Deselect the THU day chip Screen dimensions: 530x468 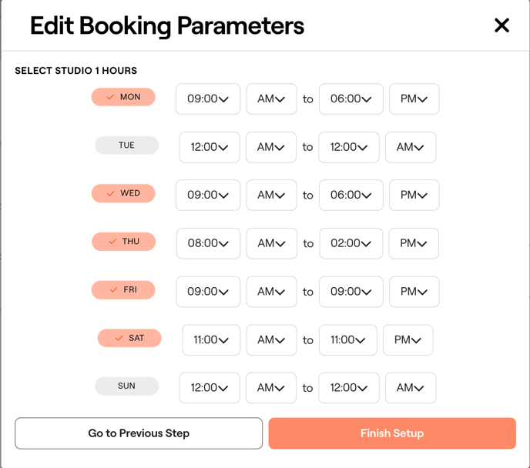123,242
